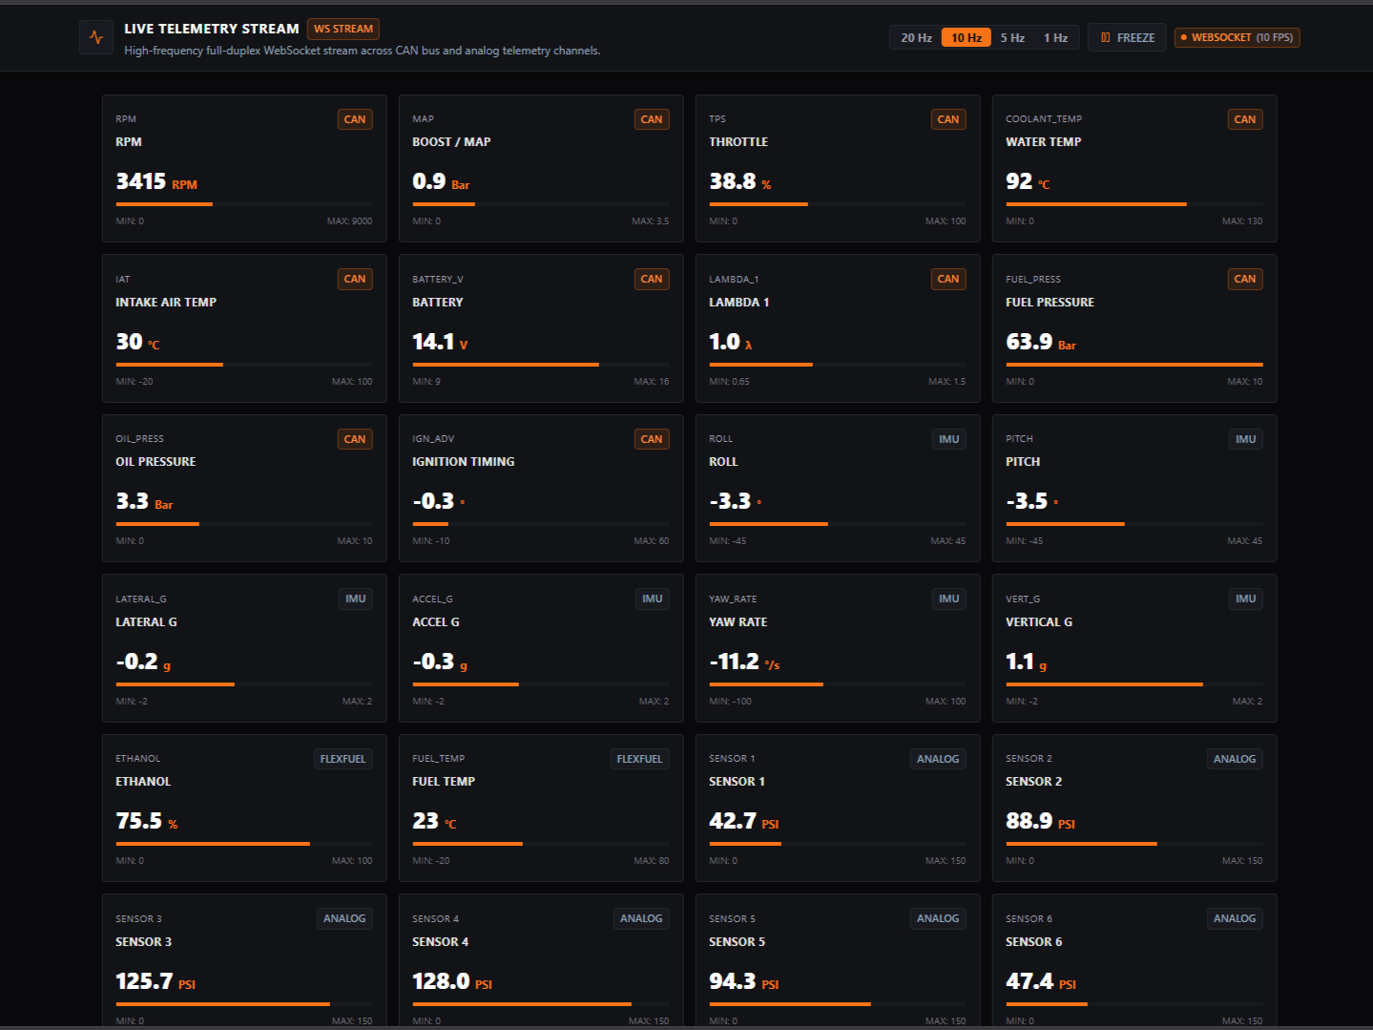Click the SENSOR 3 card title
Image resolution: width=1373 pixels, height=1030 pixels.
pyautogui.click(x=144, y=942)
